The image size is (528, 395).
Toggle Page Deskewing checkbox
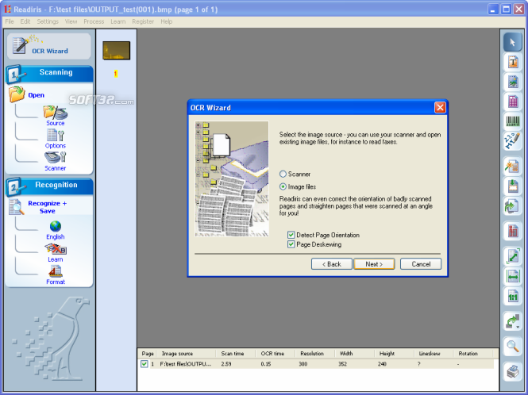(291, 244)
